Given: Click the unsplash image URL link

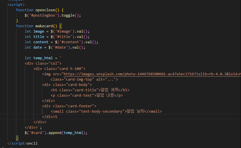Looking at the screenshot, I should tap(152, 74).
